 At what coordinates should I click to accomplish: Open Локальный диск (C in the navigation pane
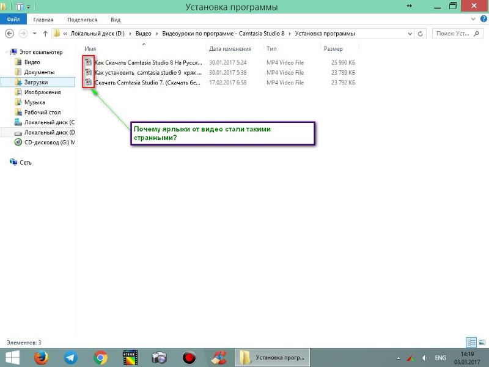[x=50, y=122]
